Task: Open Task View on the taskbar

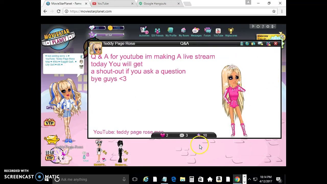Action: click(x=135, y=179)
